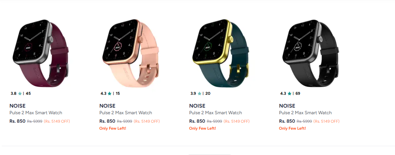Viewport: 395px width, 155px height.
Task: Open the teal strap gold case watch image
Action: (221, 53)
